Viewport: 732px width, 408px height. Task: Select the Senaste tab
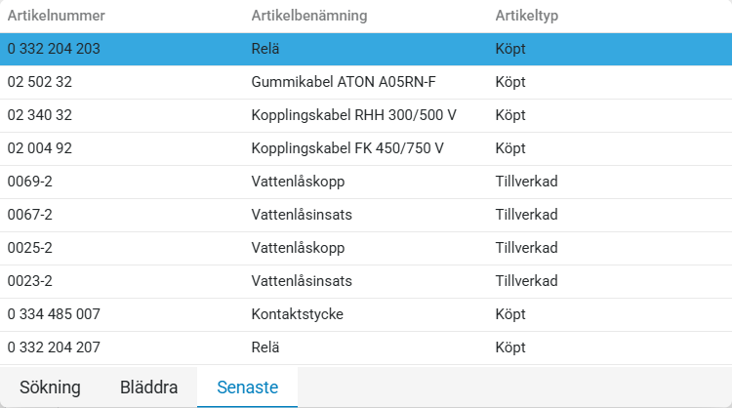pyautogui.click(x=248, y=387)
